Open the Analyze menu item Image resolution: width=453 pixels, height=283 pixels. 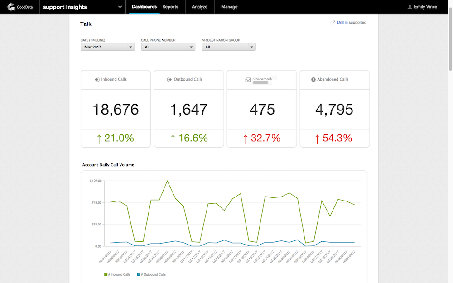199,7
